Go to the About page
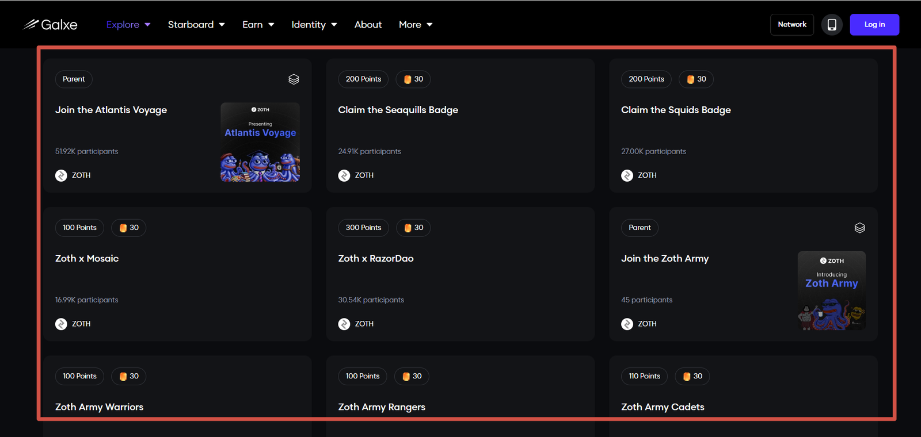The height and width of the screenshot is (437, 921). pyautogui.click(x=368, y=25)
